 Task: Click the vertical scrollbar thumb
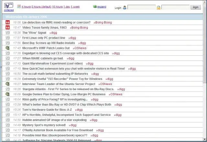click(205, 44)
